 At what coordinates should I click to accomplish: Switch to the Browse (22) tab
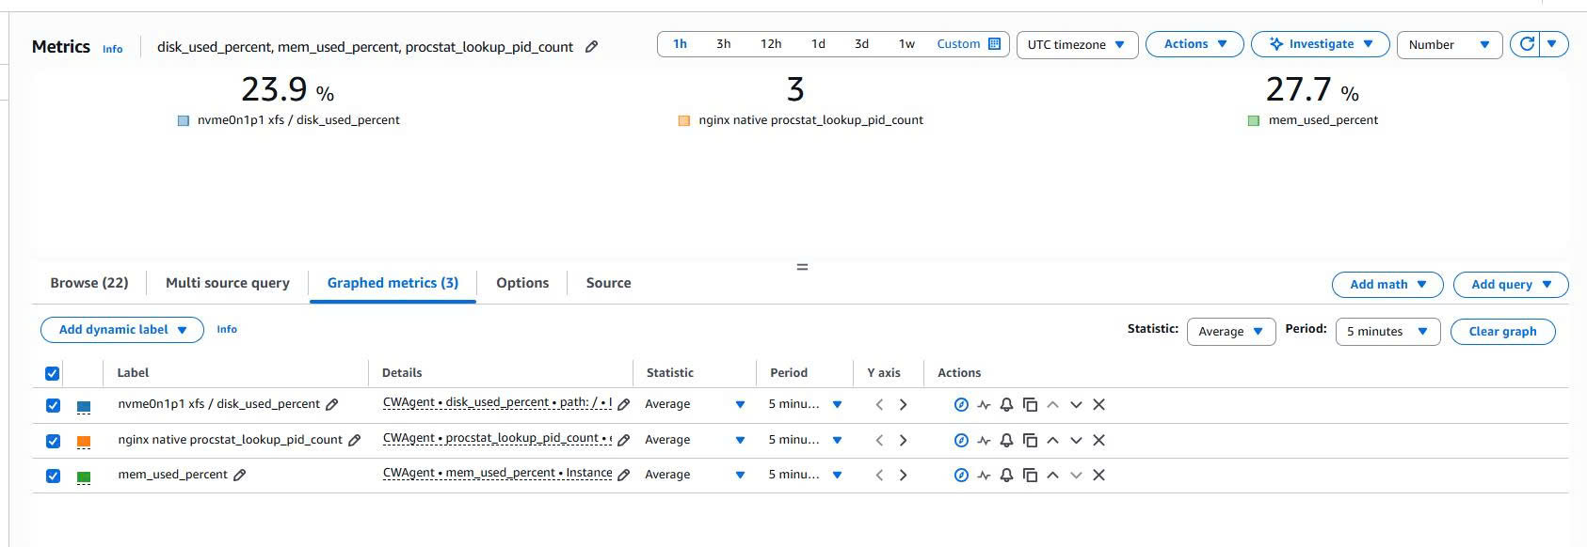pos(89,283)
